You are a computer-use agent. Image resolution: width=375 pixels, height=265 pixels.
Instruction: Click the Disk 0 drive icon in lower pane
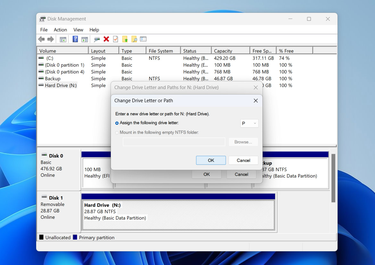coord(44,155)
